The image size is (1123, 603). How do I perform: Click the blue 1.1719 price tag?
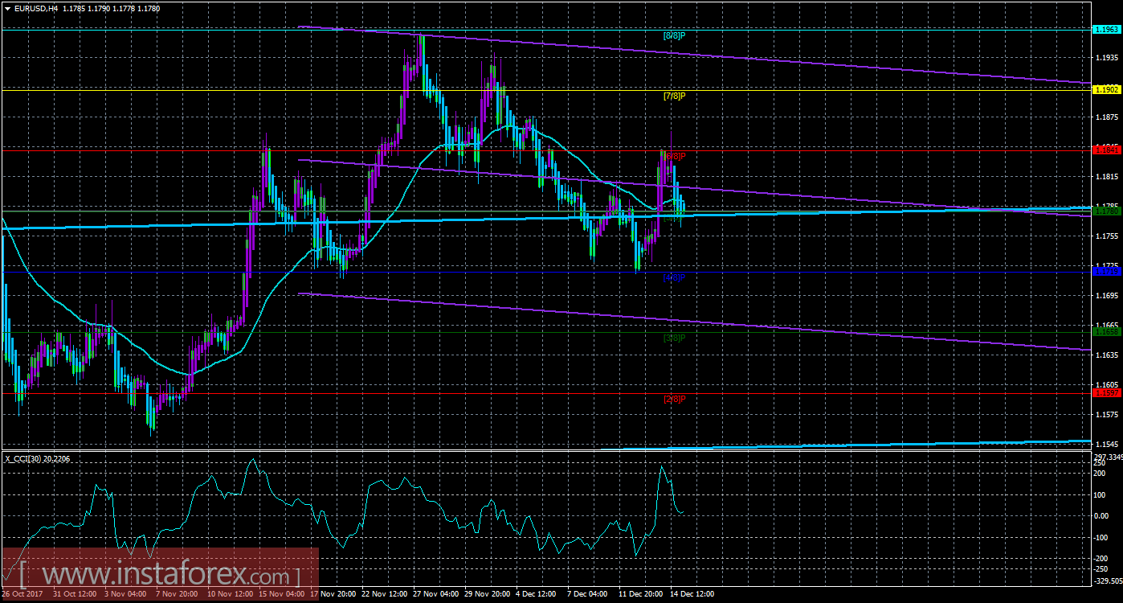coord(1105,272)
